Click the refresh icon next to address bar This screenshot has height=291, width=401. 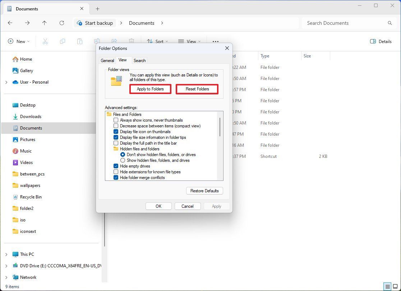(x=61, y=23)
